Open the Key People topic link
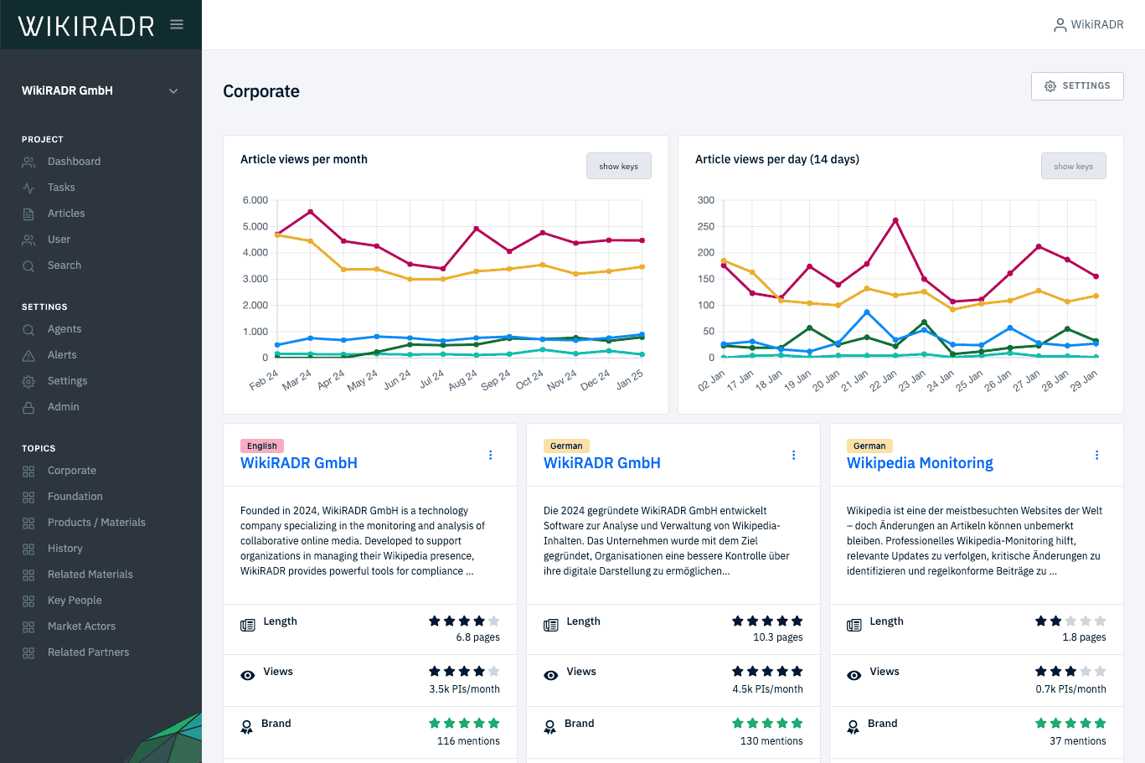This screenshot has height=763, width=1145. 75,601
